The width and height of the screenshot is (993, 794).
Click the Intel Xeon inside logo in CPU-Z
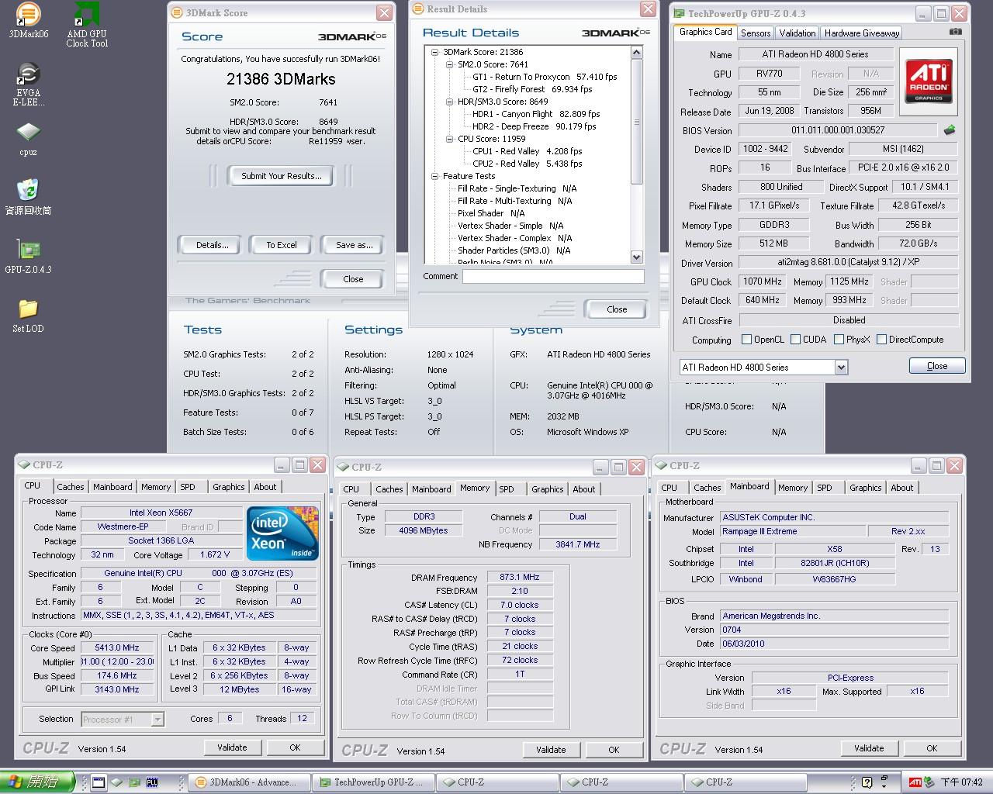(x=282, y=533)
